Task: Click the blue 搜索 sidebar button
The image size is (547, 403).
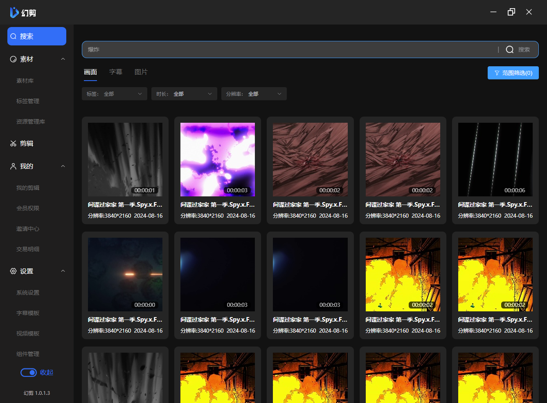Action: tap(37, 36)
